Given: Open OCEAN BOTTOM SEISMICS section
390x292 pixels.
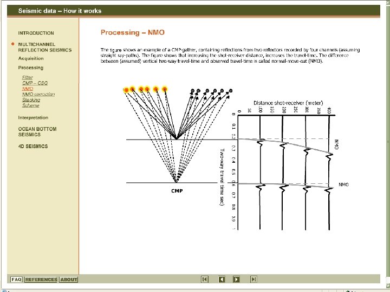Looking at the screenshot, I should pyautogui.click(x=37, y=132).
